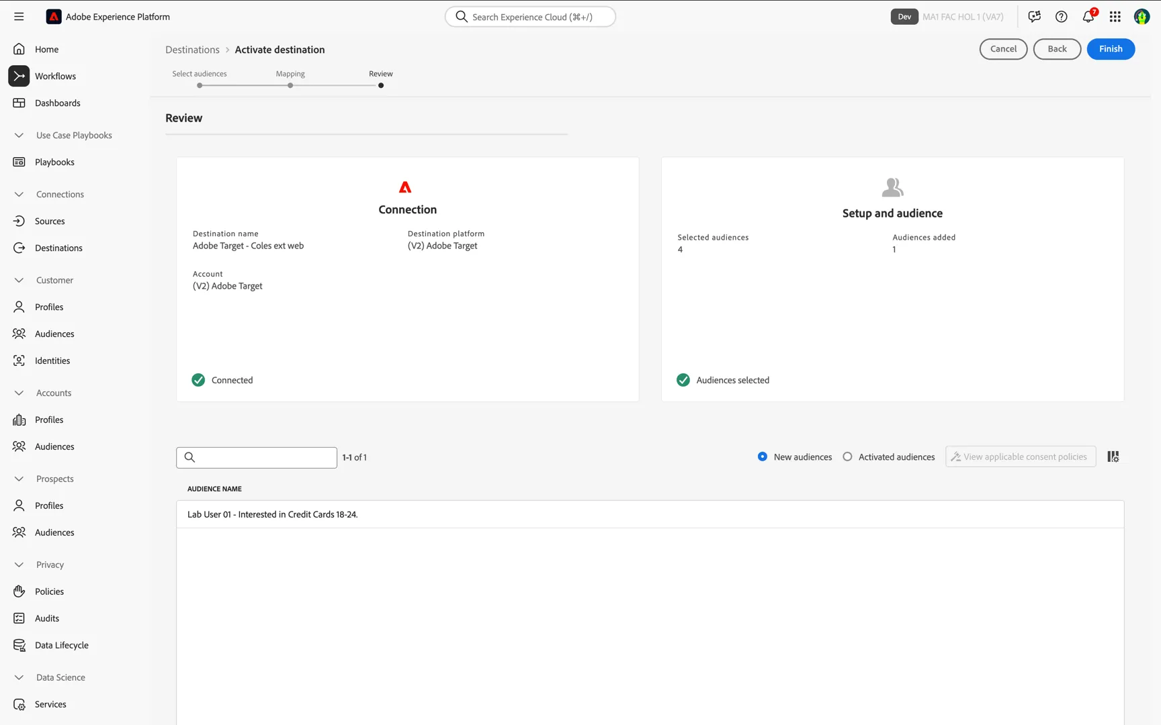Open the app switcher grid
The width and height of the screenshot is (1161, 725).
point(1115,17)
